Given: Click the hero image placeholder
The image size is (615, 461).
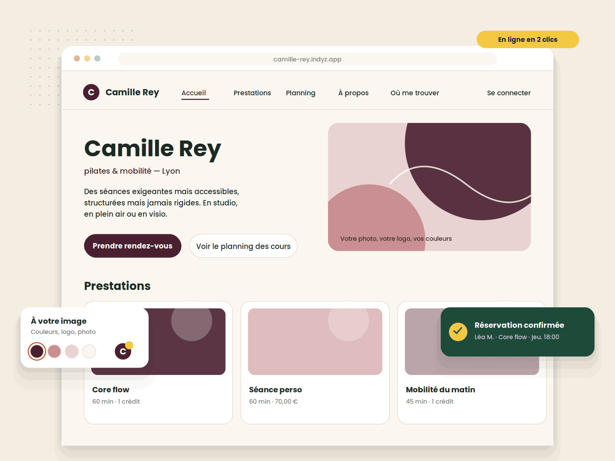Looking at the screenshot, I should point(429,187).
